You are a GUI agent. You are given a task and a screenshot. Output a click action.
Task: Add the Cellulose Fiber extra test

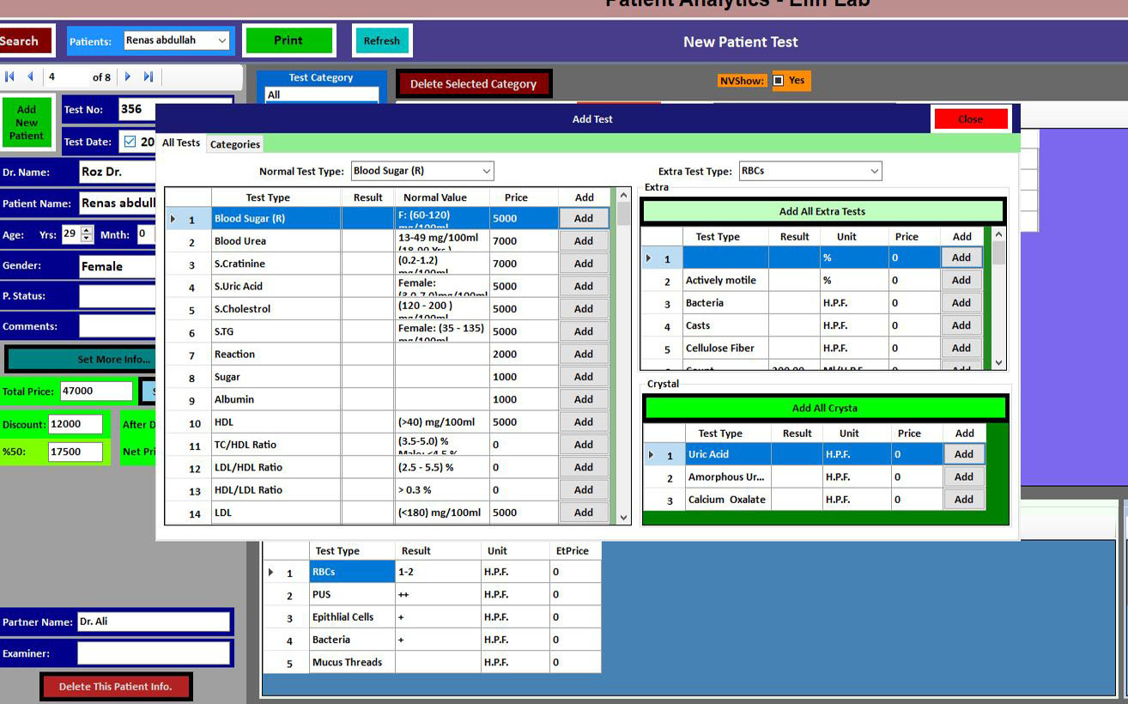click(x=961, y=348)
